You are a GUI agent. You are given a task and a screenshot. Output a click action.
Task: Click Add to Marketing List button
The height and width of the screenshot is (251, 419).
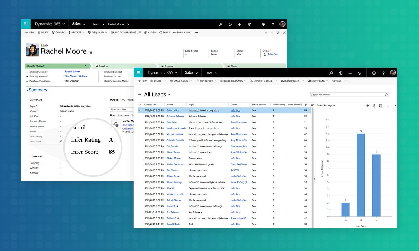pyautogui.click(x=126, y=33)
